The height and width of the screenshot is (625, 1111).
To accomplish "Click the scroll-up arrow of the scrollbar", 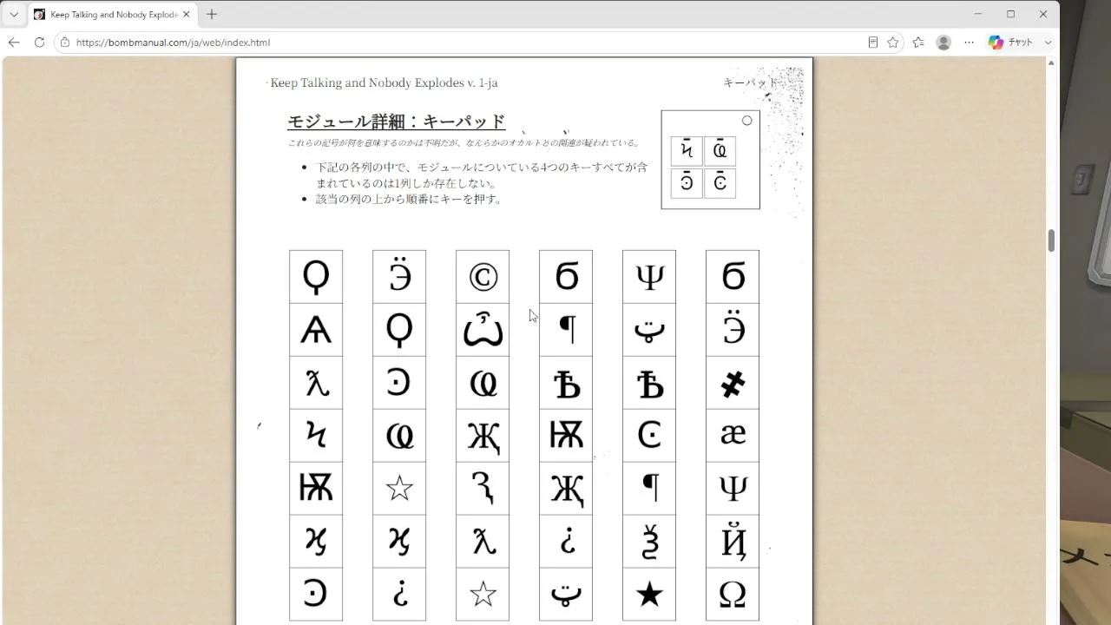I will pos(1052,62).
